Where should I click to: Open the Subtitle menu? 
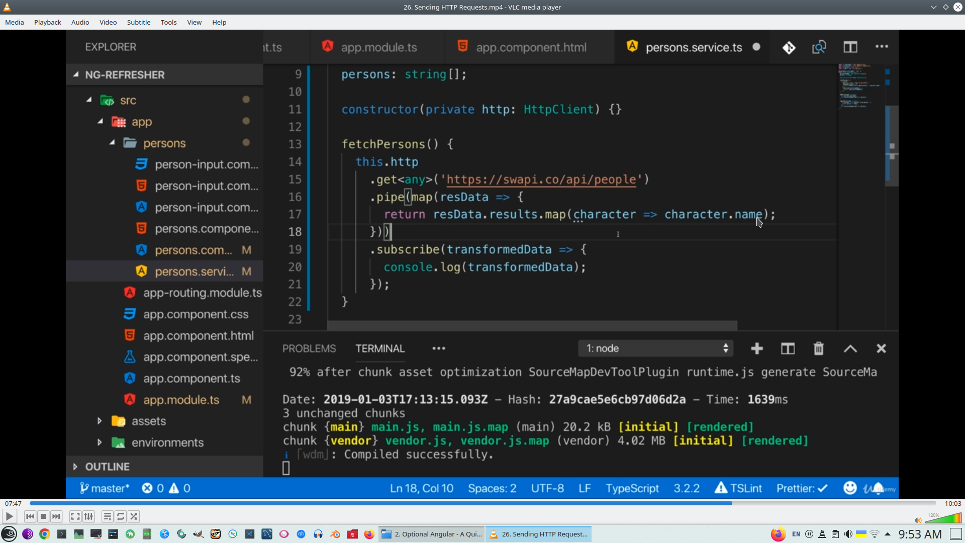click(x=138, y=22)
